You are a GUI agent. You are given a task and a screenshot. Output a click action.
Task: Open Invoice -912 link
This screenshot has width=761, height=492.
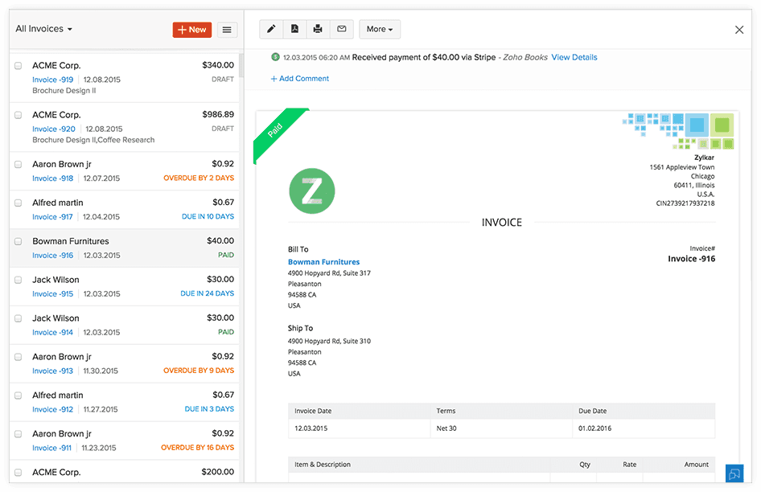(52, 409)
